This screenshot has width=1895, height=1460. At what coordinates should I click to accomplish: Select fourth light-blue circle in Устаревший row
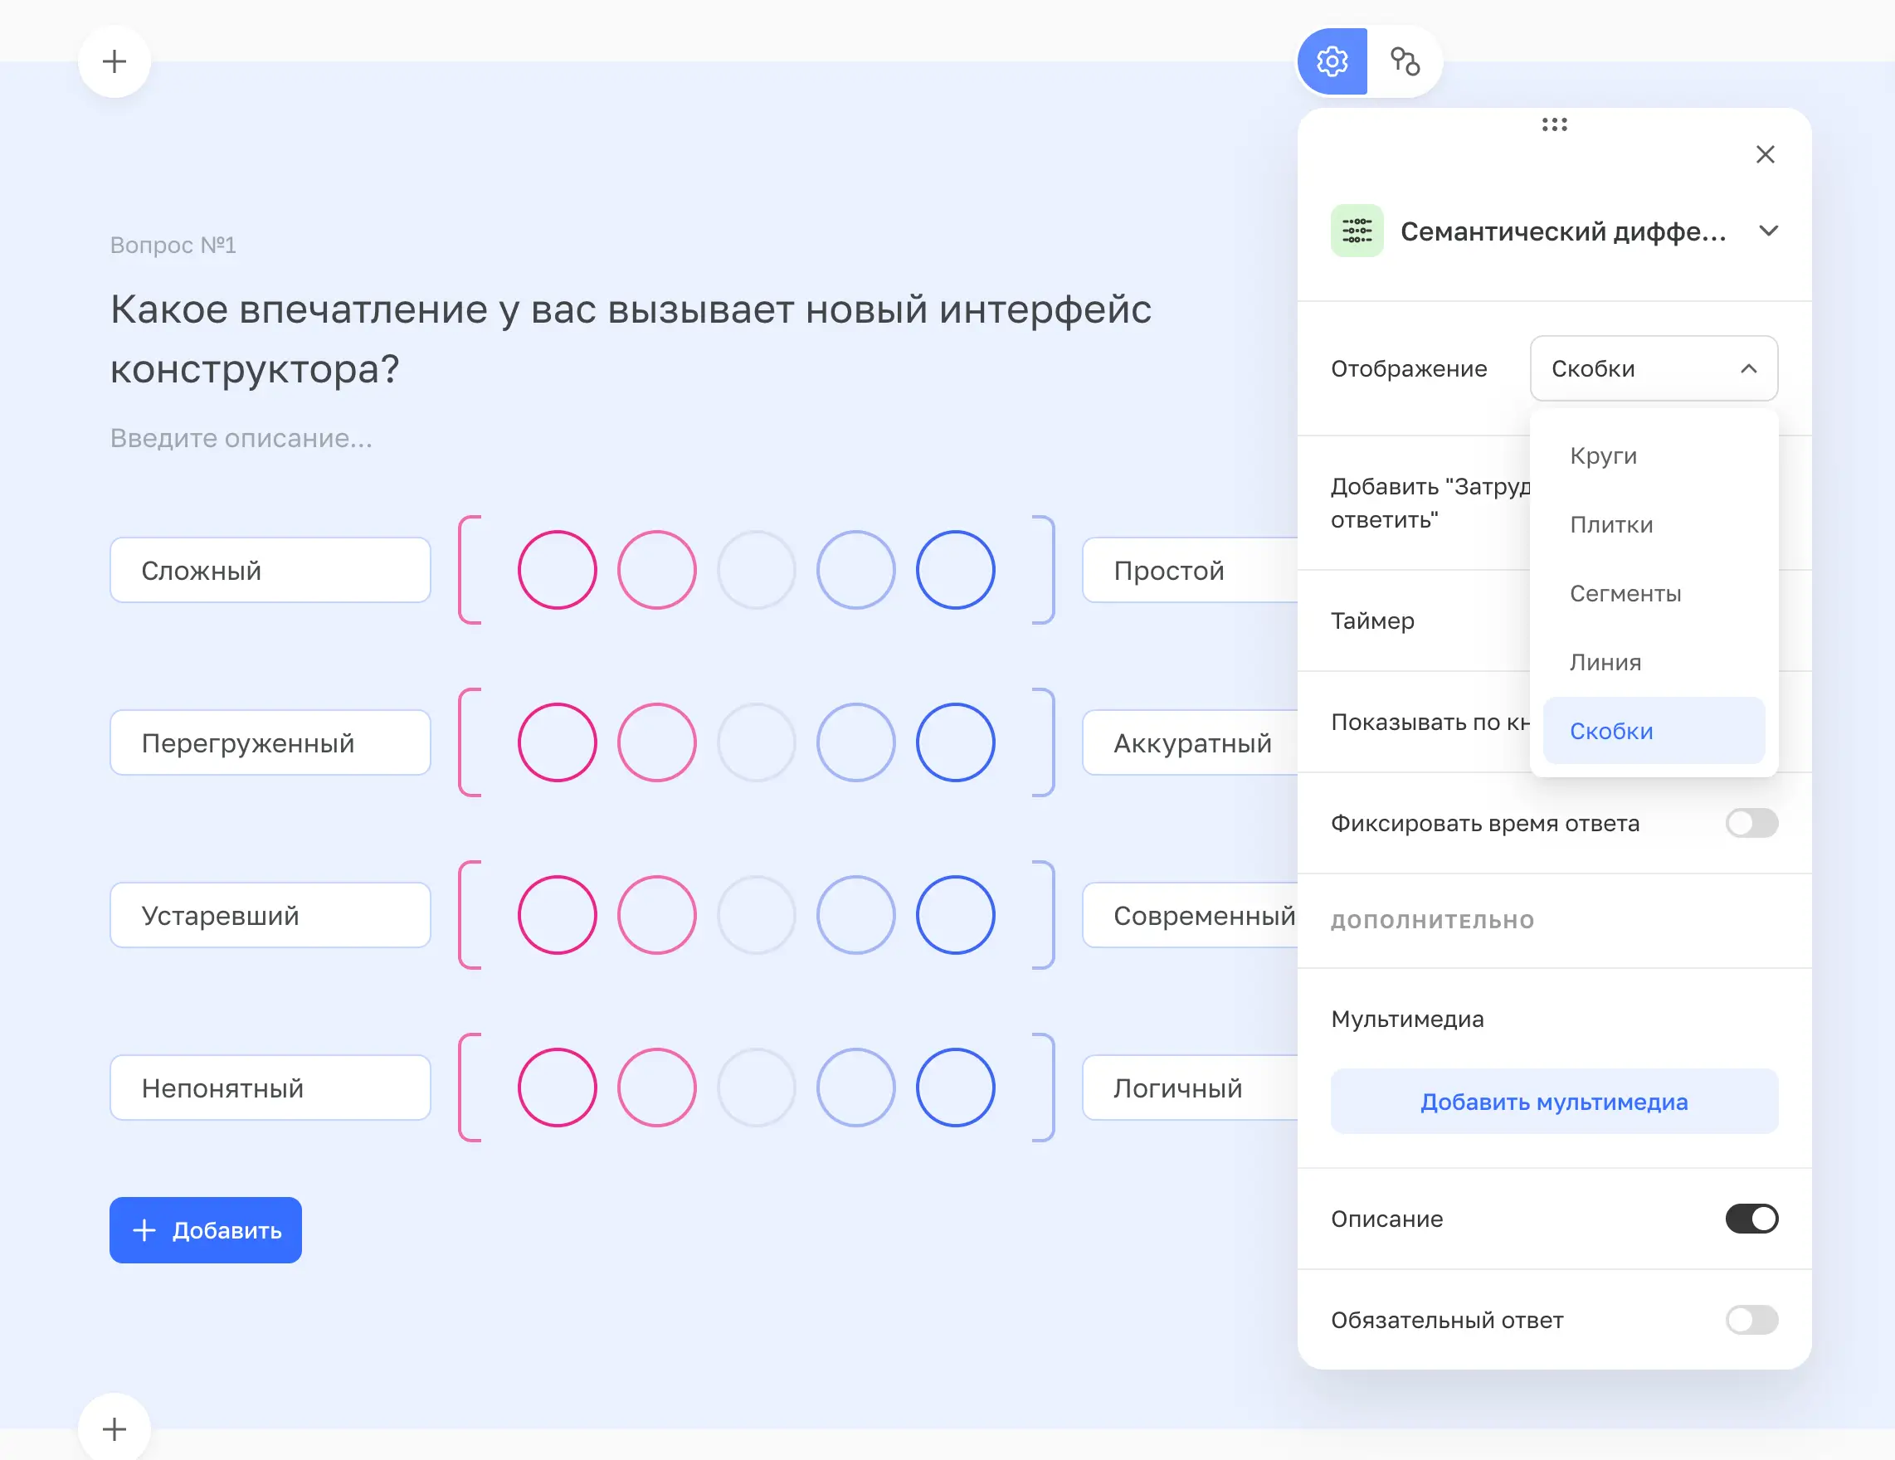coord(855,915)
